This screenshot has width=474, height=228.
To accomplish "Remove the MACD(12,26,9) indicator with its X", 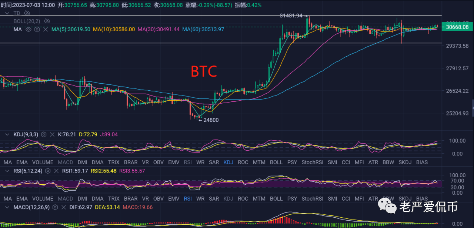I will (x=64, y=207).
